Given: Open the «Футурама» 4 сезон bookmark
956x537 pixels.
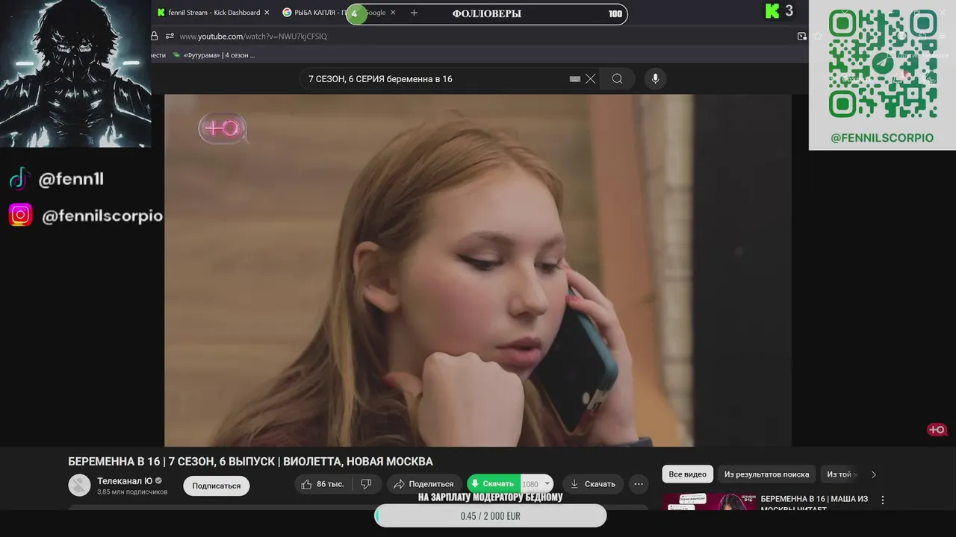Looking at the screenshot, I should (x=214, y=55).
